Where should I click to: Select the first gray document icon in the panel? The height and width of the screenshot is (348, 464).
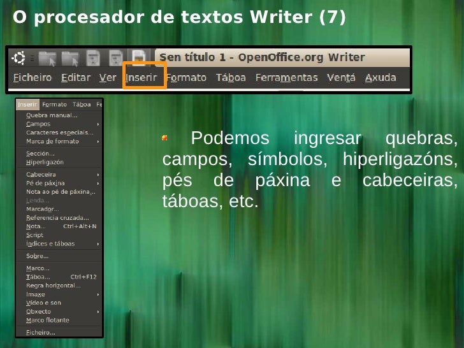[x=93, y=58]
